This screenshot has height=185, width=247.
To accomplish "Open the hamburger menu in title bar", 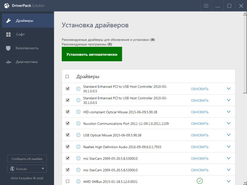I will click(x=206, y=6).
